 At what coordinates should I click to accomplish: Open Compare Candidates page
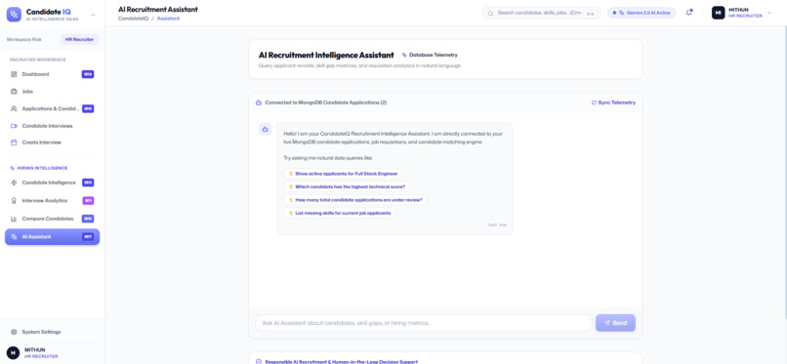[52, 219]
